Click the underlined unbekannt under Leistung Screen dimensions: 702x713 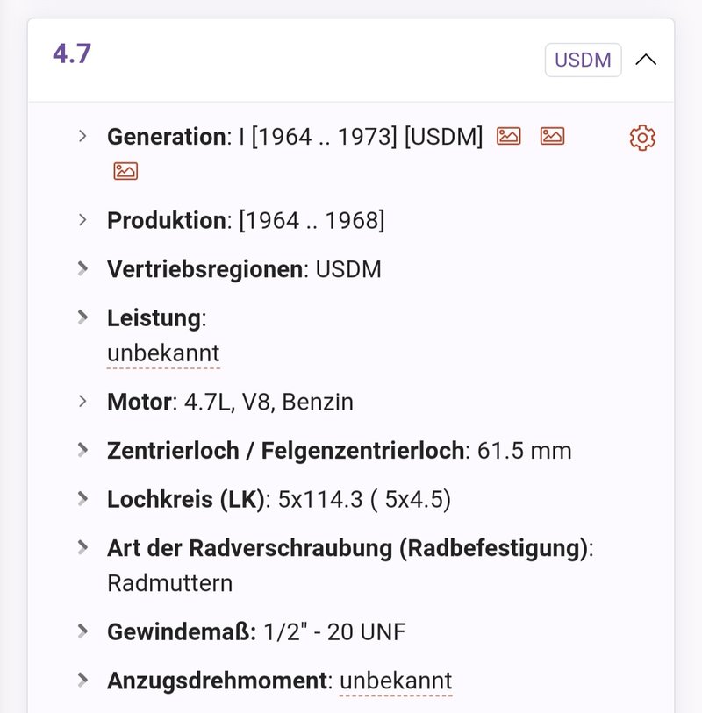[163, 353]
